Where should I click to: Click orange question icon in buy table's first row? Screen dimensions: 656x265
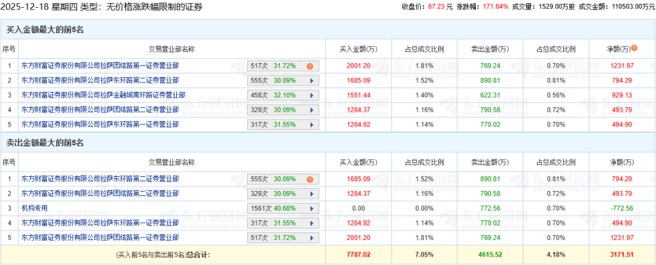309,66
